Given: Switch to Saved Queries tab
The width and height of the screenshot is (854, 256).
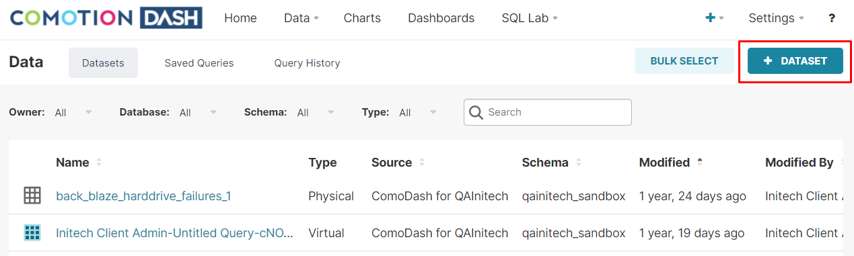Looking at the screenshot, I should [199, 62].
